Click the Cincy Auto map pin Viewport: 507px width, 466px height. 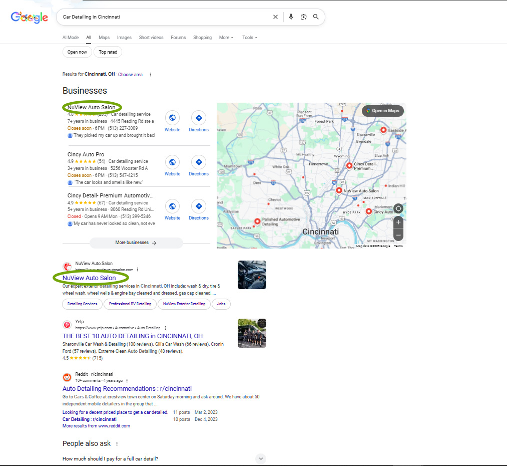(x=368, y=211)
